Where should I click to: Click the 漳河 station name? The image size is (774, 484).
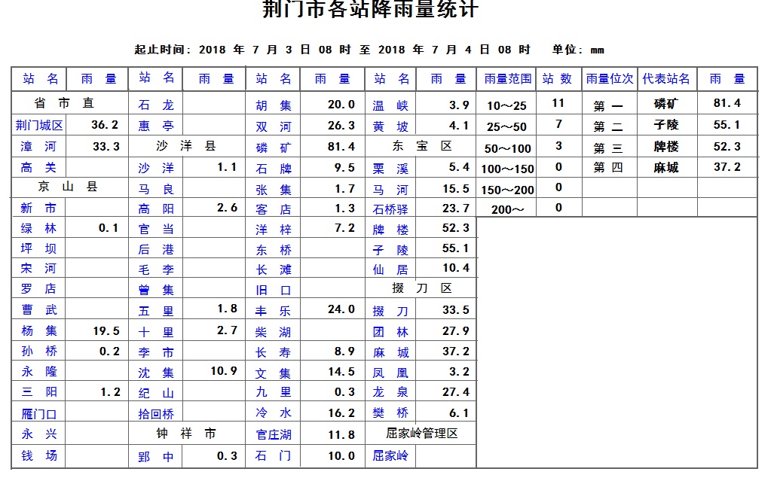(39, 147)
